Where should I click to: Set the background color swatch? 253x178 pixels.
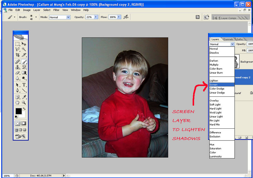coord(23,116)
